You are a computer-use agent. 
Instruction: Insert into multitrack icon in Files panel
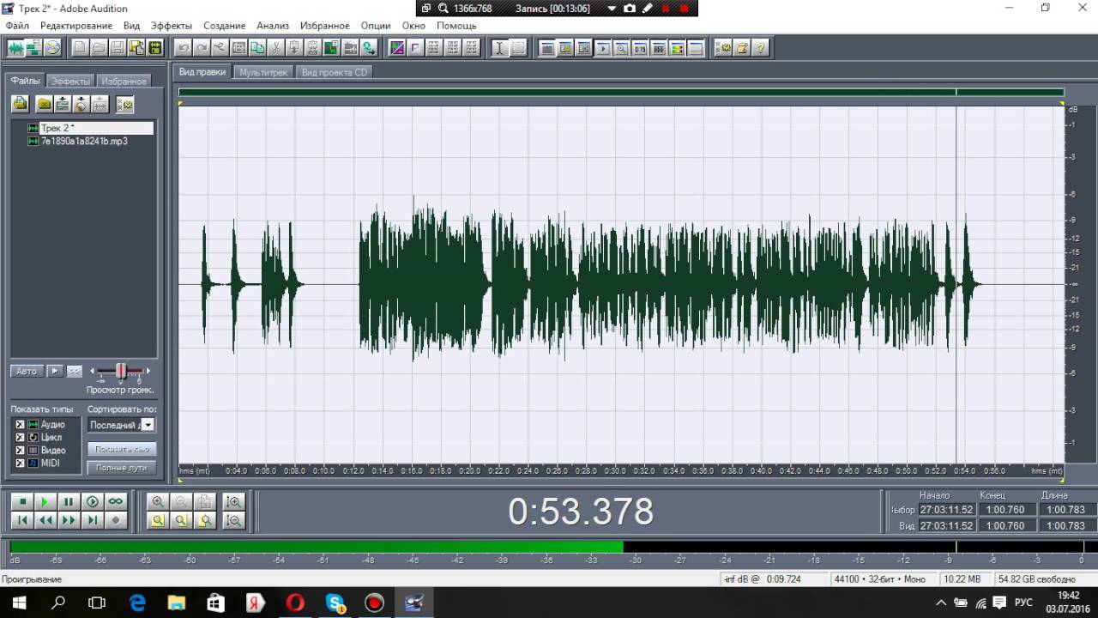pyautogui.click(x=63, y=104)
